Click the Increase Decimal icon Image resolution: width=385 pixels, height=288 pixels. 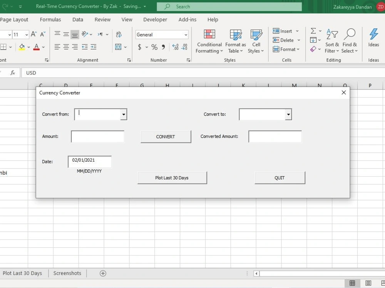pyautogui.click(x=175, y=47)
